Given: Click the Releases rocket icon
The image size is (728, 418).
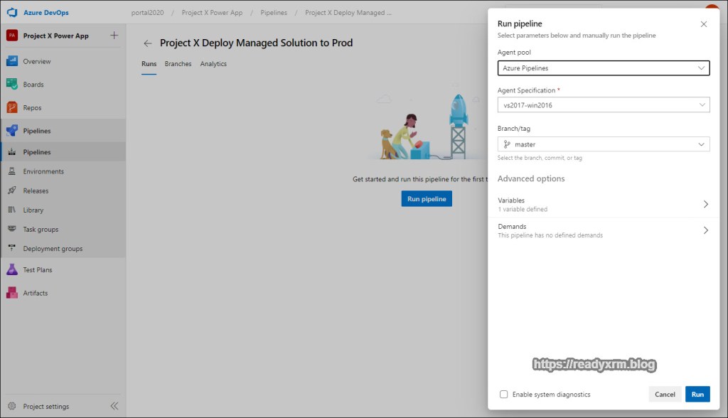Looking at the screenshot, I should coord(11,191).
